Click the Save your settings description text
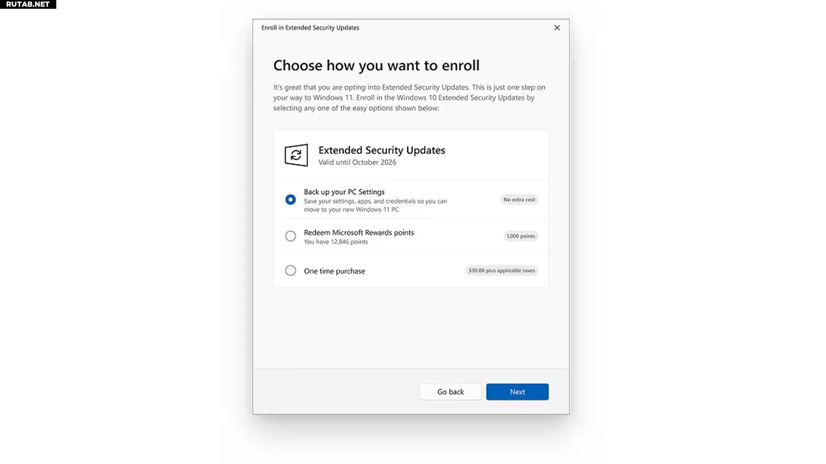 [x=375, y=205]
